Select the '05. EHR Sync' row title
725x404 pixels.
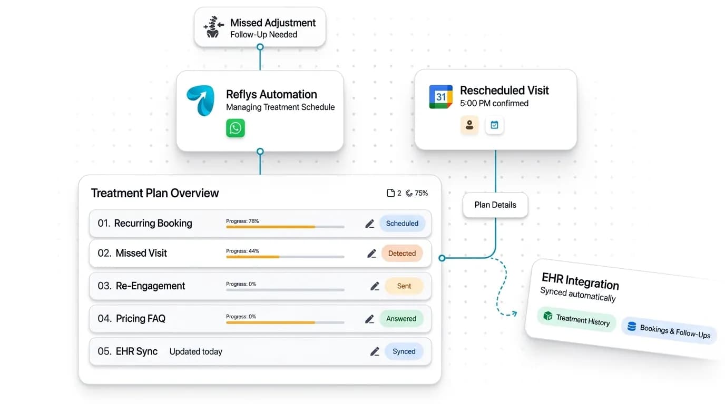point(128,351)
